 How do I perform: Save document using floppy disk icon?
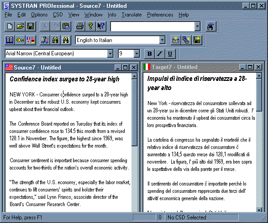coord(31,27)
